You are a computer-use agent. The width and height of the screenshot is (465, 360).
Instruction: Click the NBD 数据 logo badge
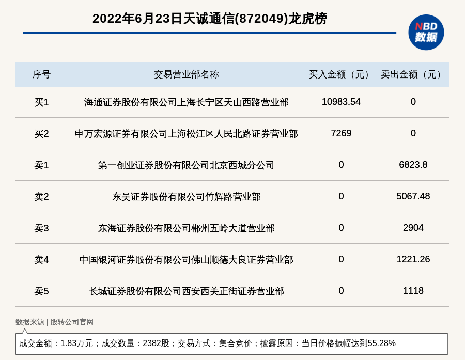[426, 33]
